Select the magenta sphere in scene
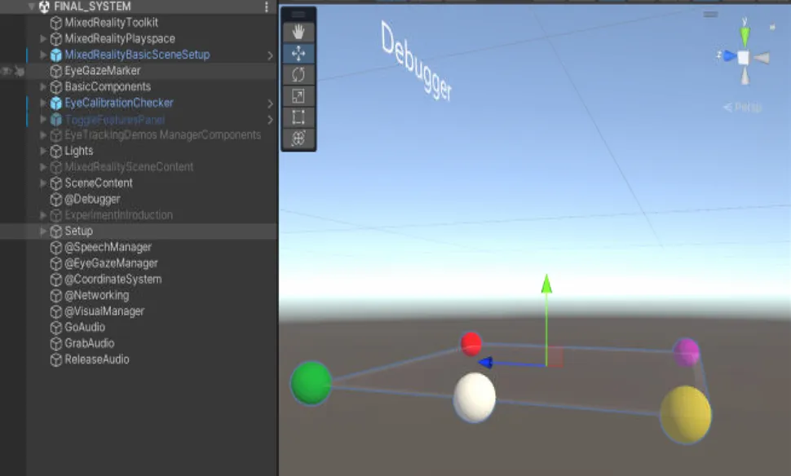Screen dimensions: 791x476 (687, 352)
